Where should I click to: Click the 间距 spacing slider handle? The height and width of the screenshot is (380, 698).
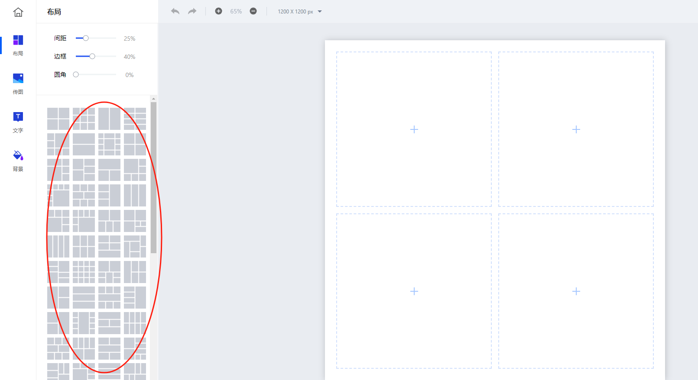point(86,38)
